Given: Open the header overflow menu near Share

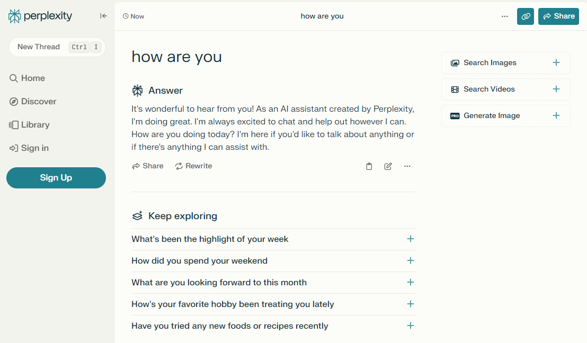Looking at the screenshot, I should coord(504,16).
